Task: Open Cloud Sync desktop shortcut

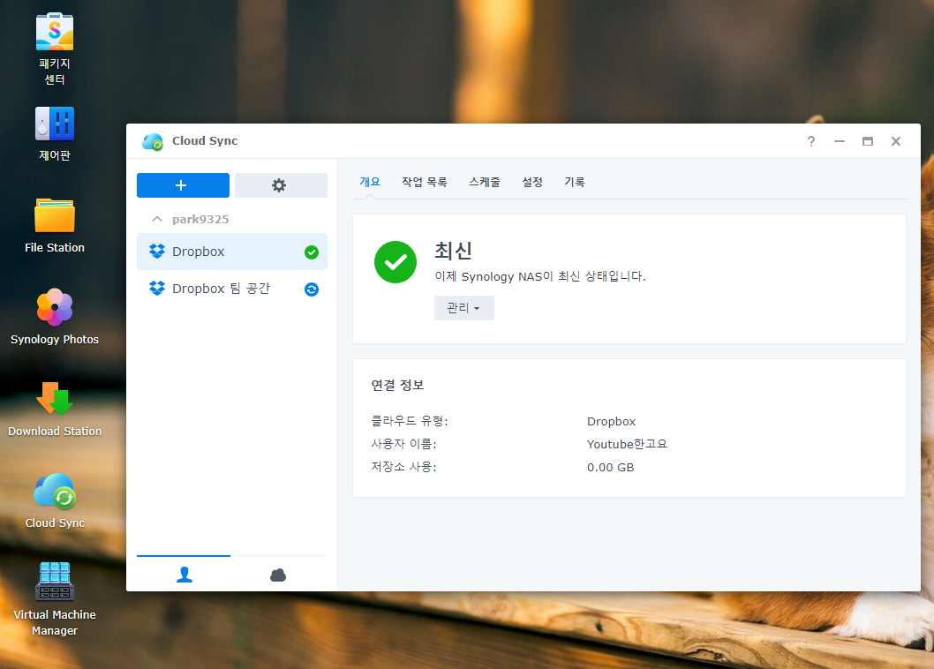Action: click(55, 492)
